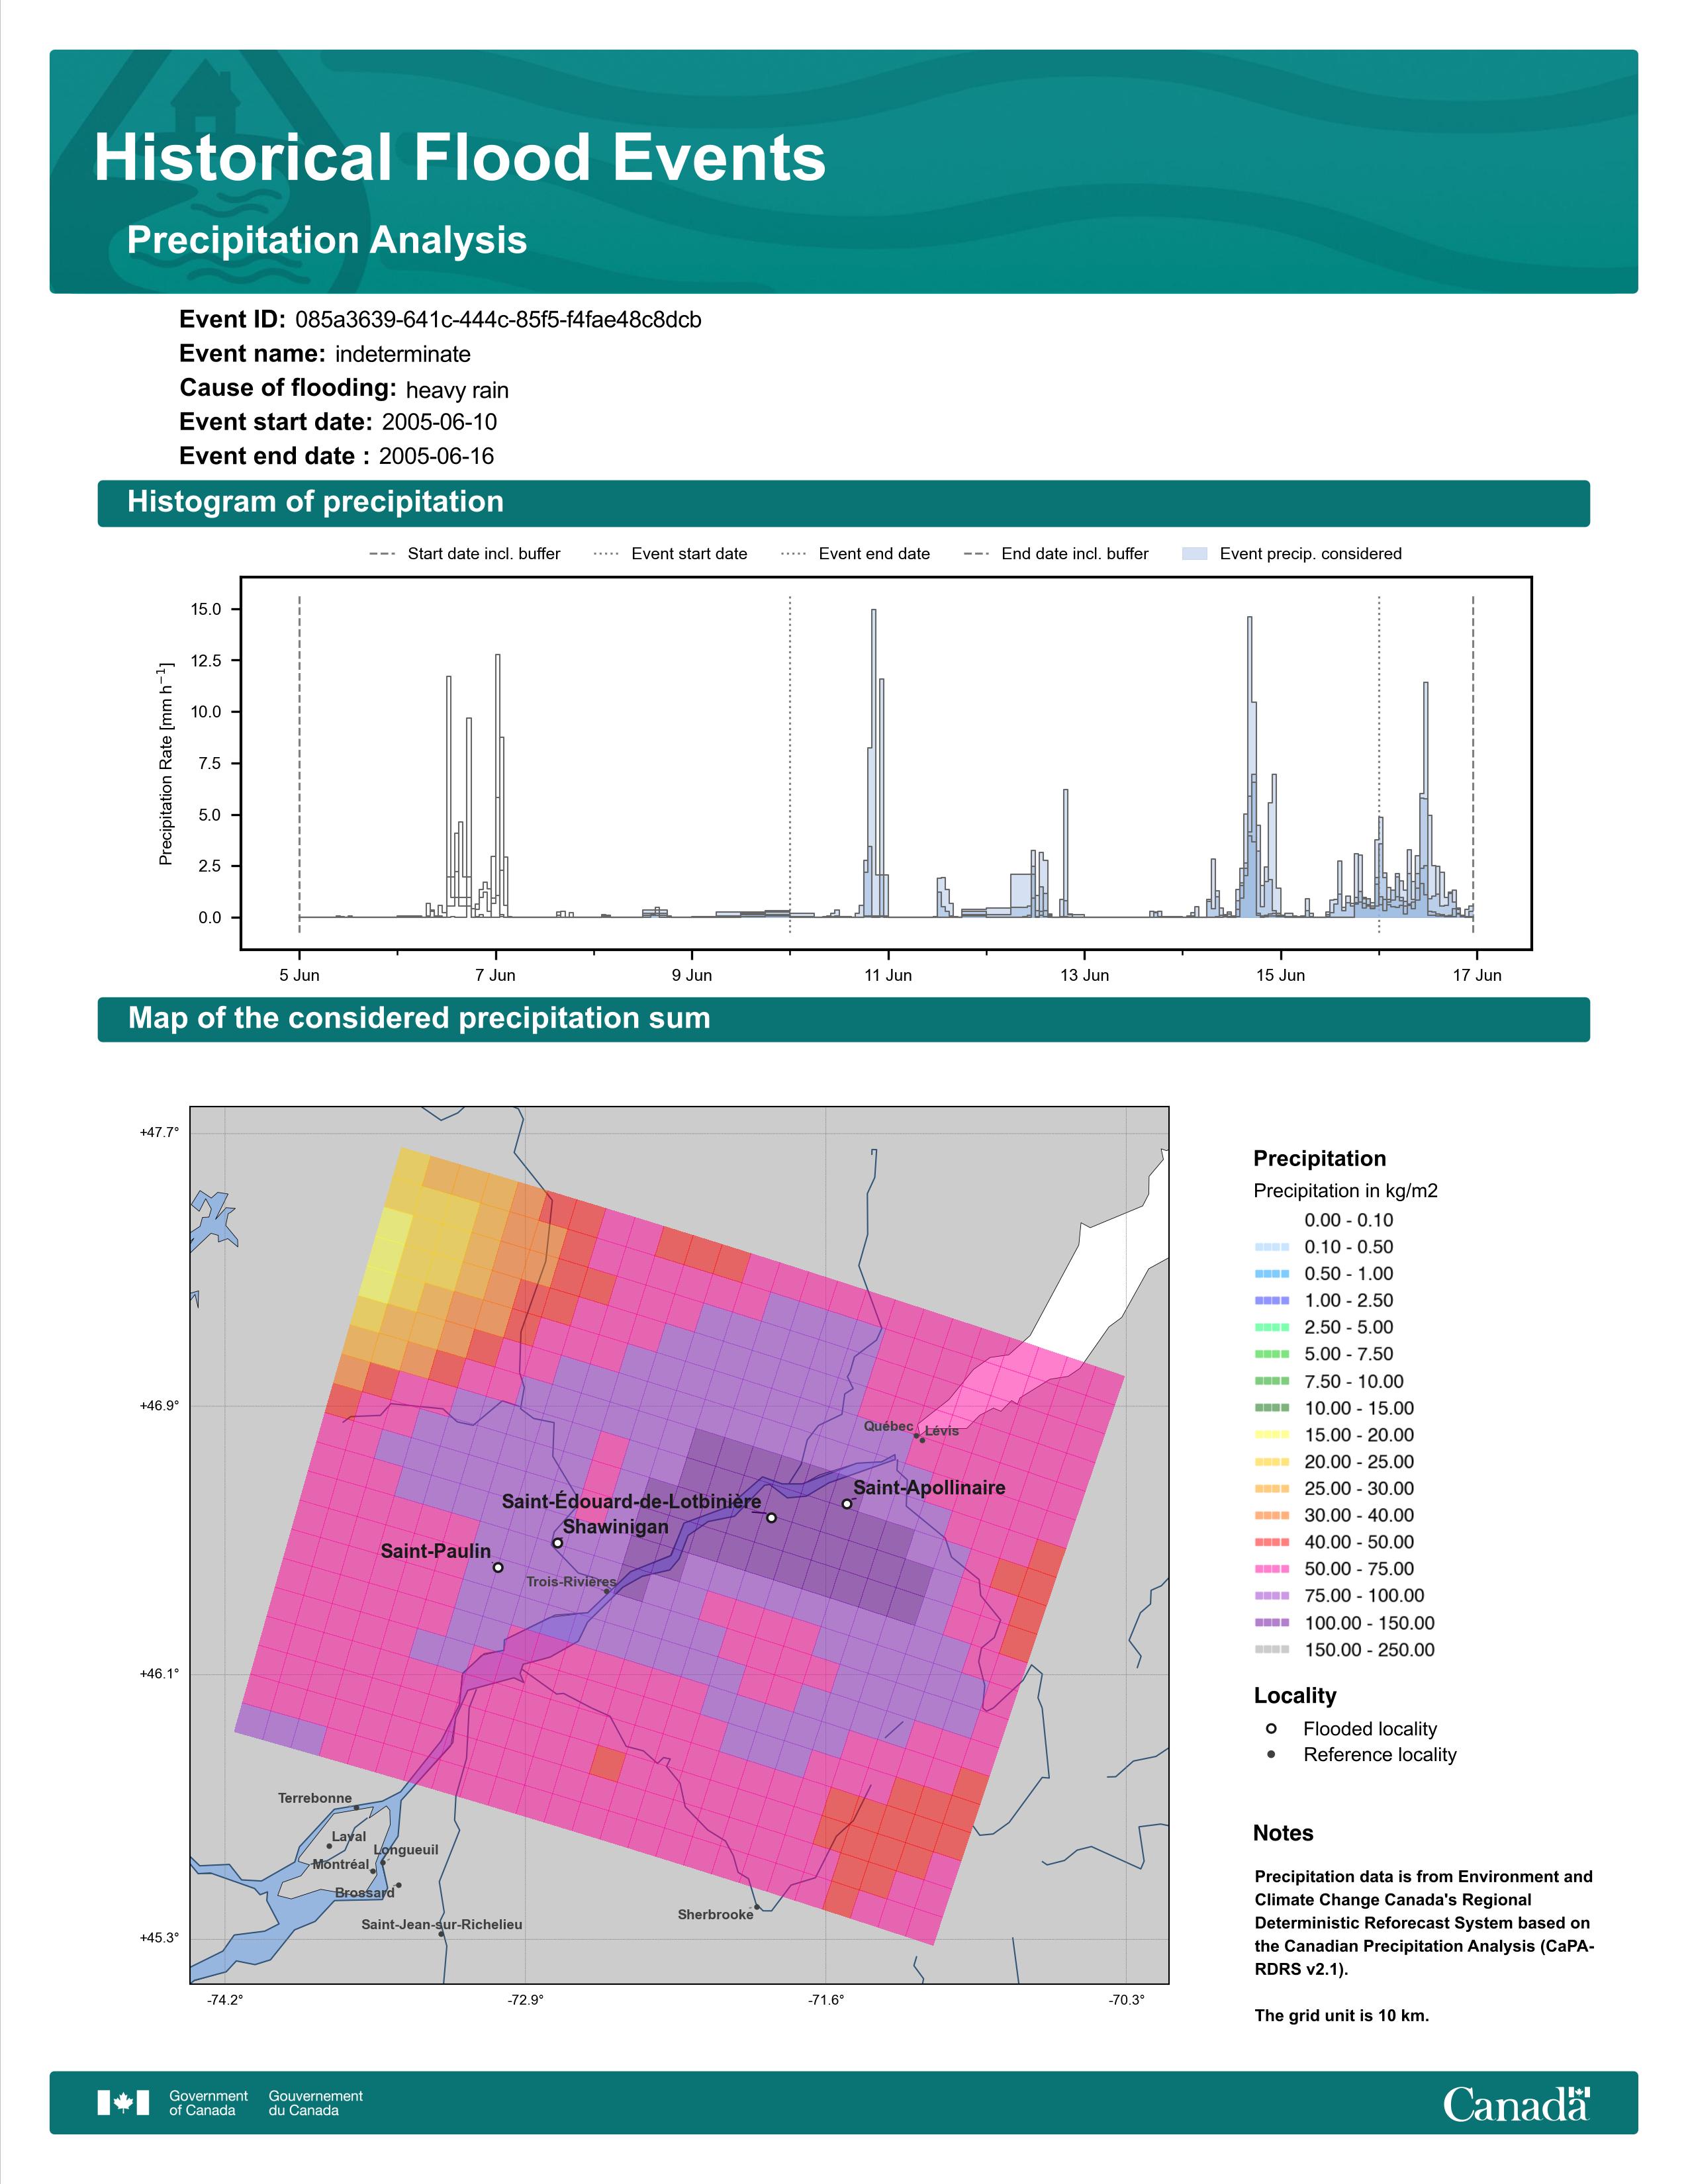1688x2184 pixels.
Task: Click the 150.00 - 250.00 grey legend swatch
Action: click(1271, 1650)
